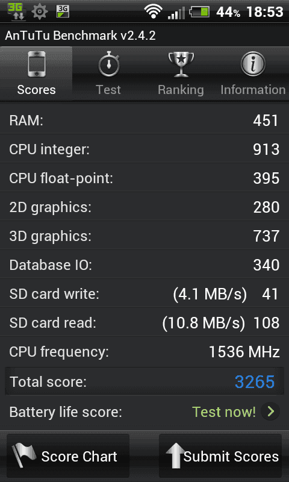Tap the Wi-Fi signal icon in status bar
Viewport: 289px width, 482px height.
153,12
